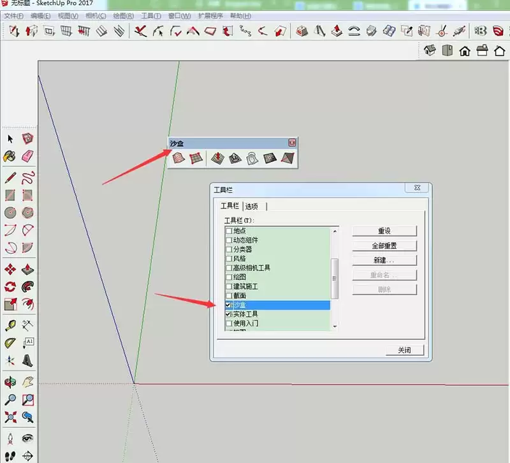Image resolution: width=510 pixels, height=463 pixels.
Task: Use the Drape tool from the sandbox palette
Action: [252, 158]
